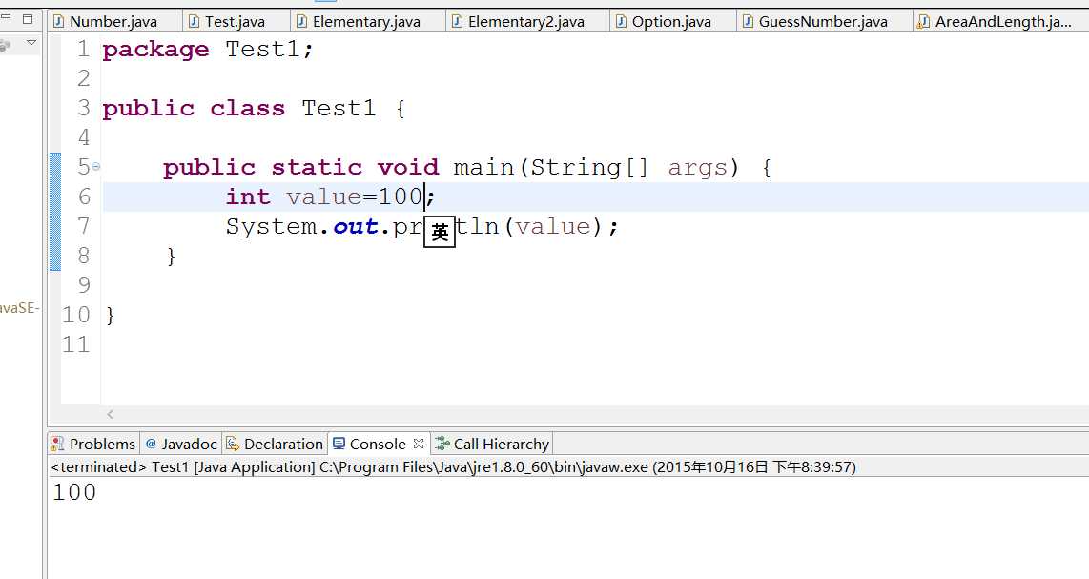Click the javaw.exe path in console header
Screen dimensions: 1089x579
coord(483,467)
